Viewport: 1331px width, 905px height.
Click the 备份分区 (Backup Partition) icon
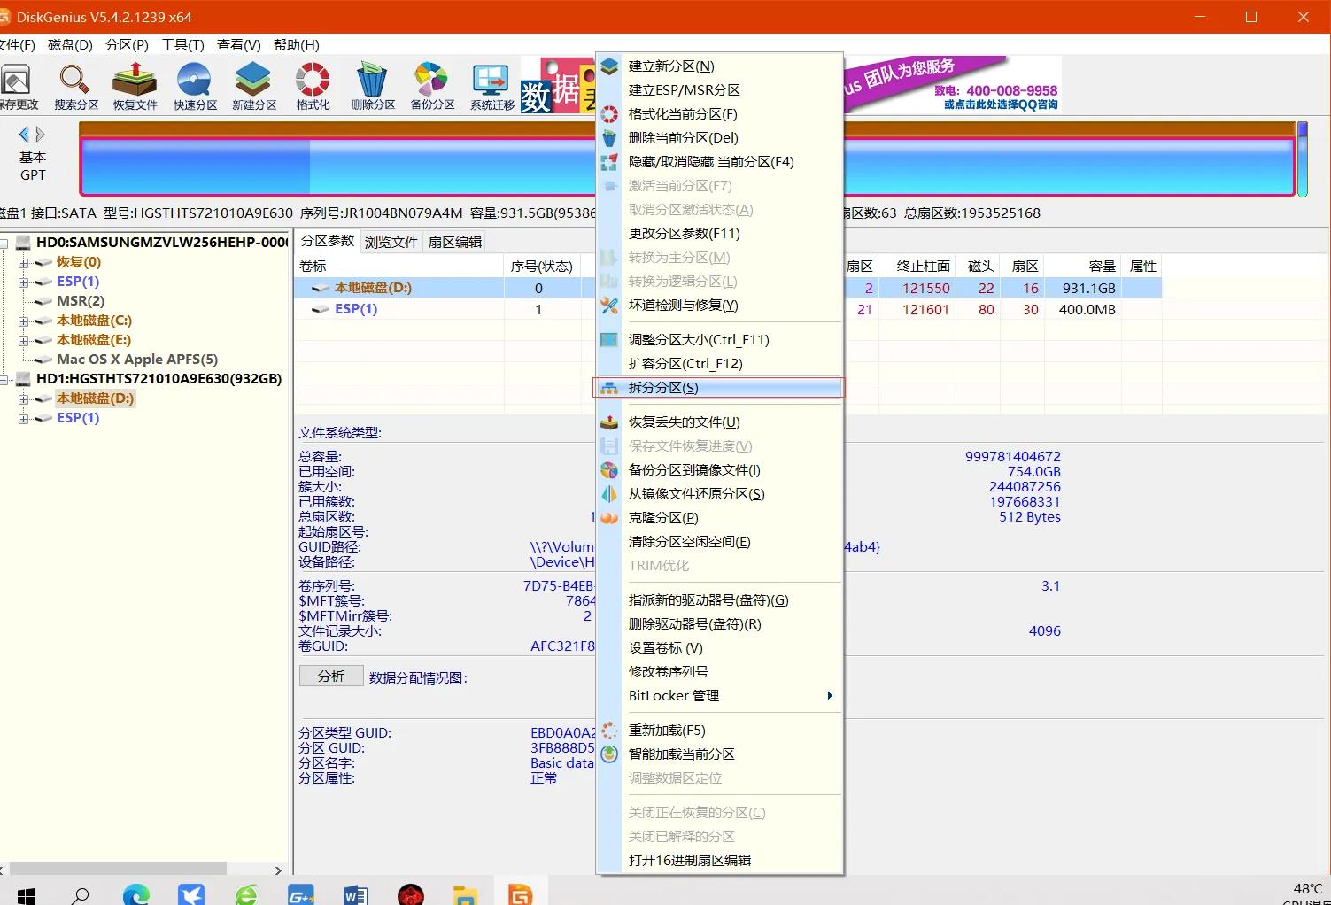pos(431,84)
